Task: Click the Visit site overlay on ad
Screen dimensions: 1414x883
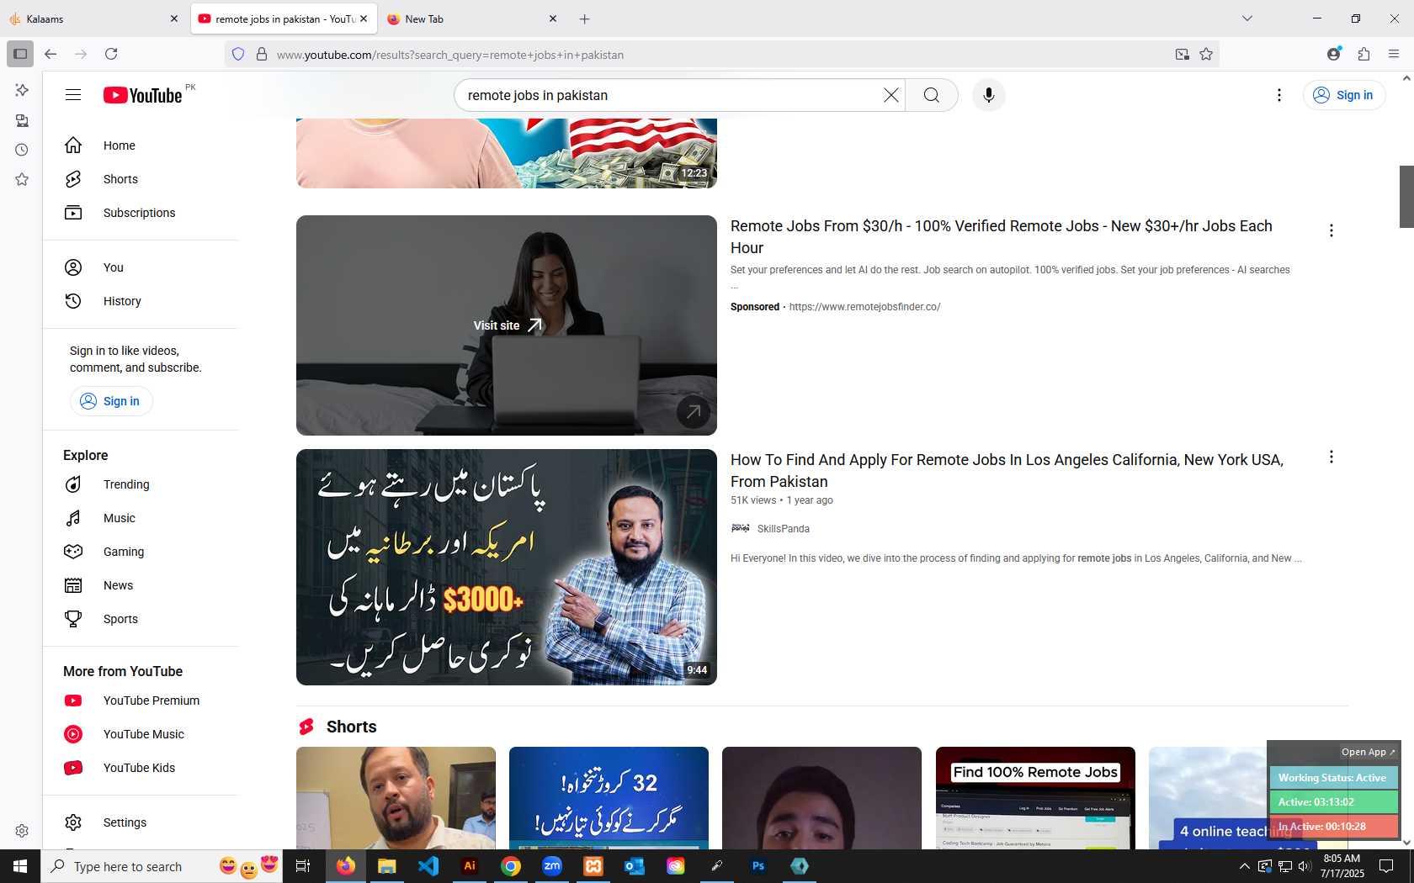Action: (507, 325)
